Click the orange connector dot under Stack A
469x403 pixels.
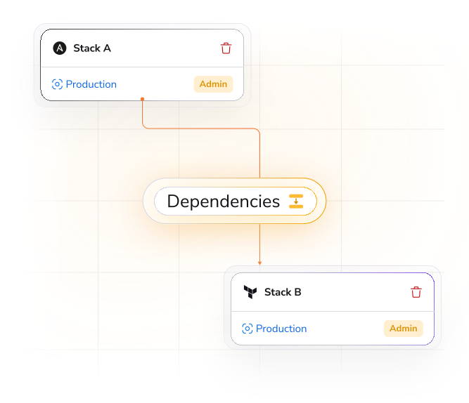[x=142, y=99]
